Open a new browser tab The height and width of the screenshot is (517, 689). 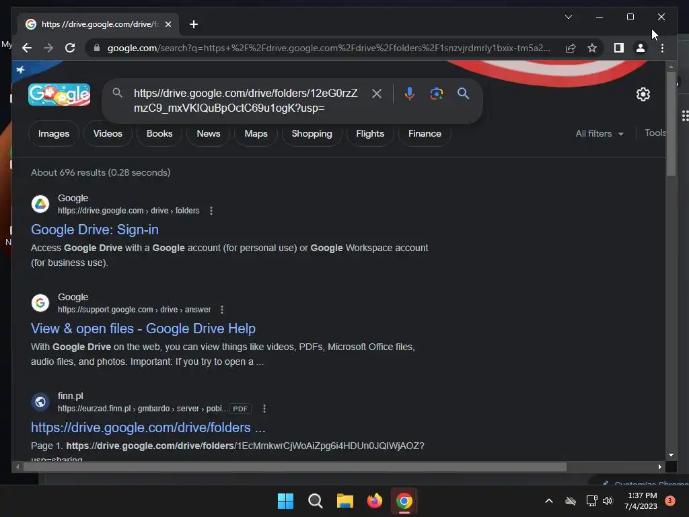193,24
